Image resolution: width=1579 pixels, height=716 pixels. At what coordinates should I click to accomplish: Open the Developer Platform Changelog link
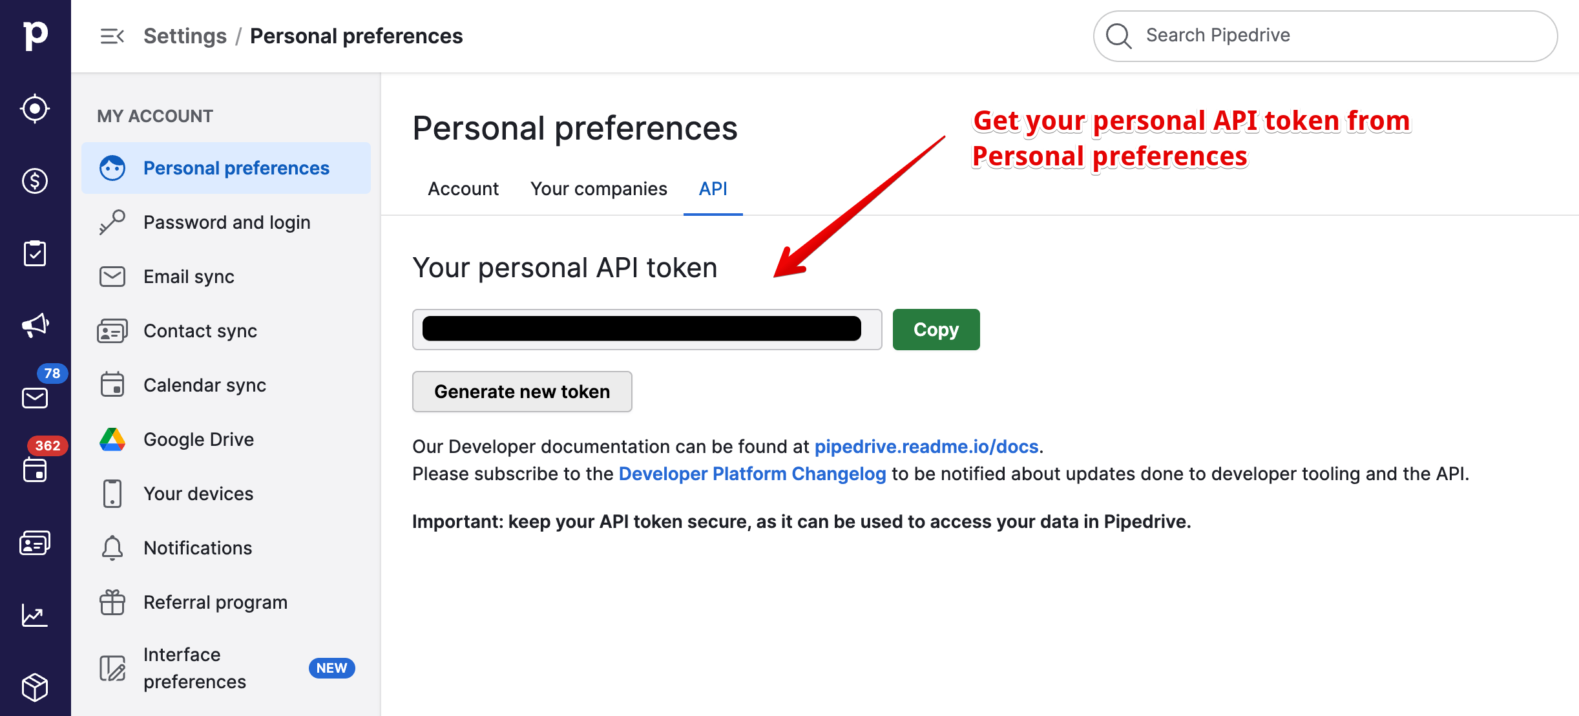click(x=752, y=474)
